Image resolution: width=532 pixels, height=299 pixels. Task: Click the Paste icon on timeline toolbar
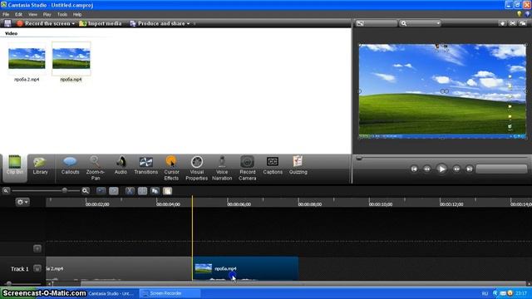(x=168, y=191)
